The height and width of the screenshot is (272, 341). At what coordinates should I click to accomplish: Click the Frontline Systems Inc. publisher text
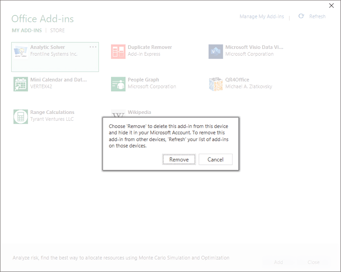coord(54,54)
